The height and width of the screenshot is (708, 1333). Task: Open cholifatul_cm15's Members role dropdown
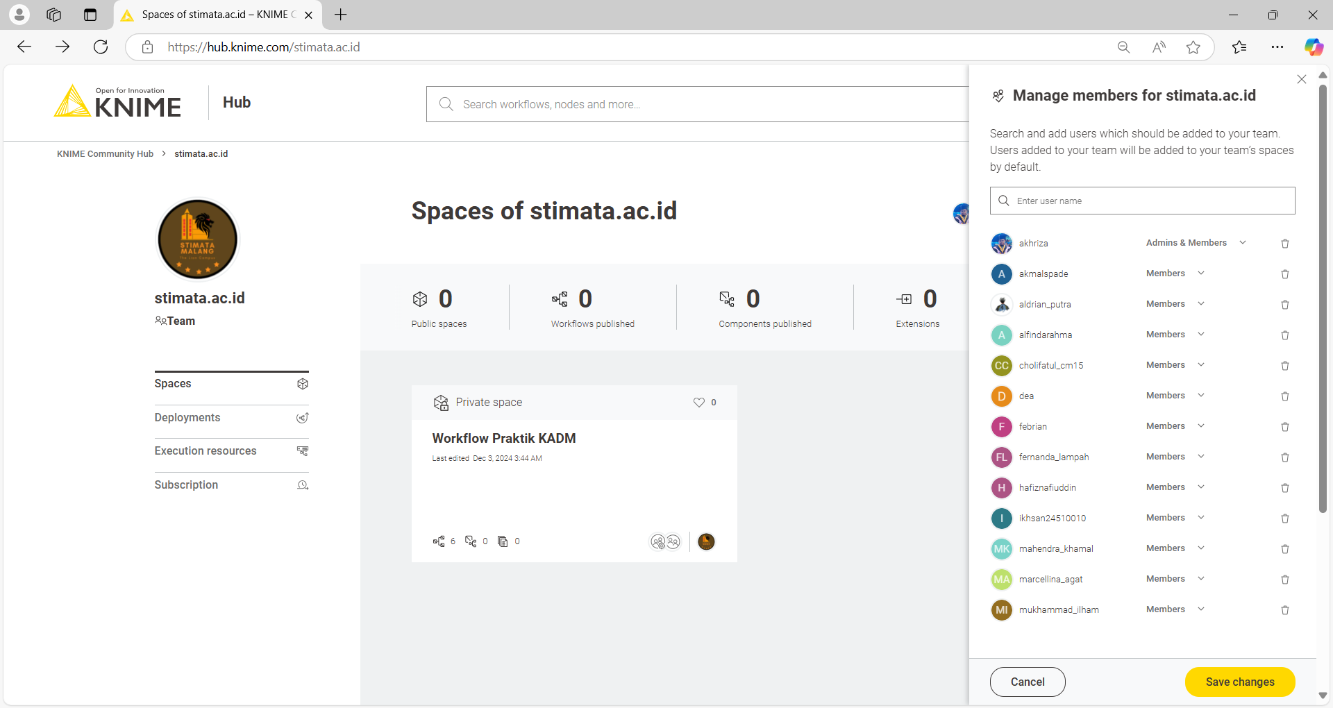click(1175, 365)
